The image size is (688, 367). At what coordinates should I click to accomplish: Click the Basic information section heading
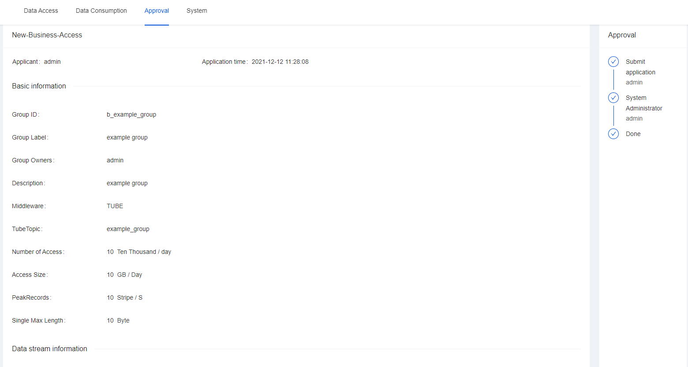[x=39, y=86]
